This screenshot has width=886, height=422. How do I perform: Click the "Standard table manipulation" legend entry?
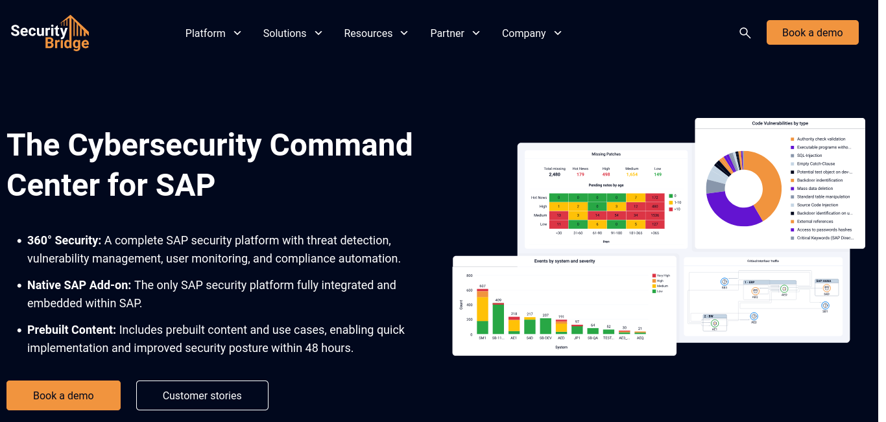point(819,197)
